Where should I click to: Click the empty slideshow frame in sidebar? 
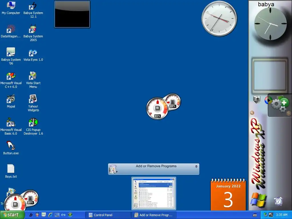coord(270,75)
